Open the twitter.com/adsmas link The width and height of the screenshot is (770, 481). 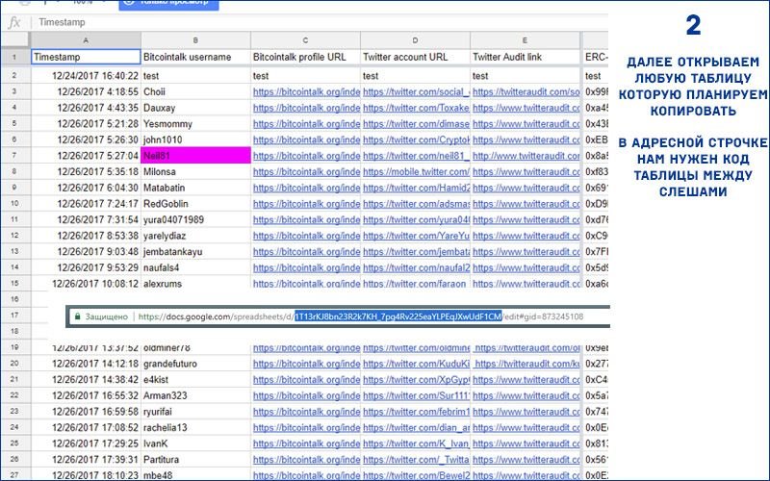[x=416, y=204]
